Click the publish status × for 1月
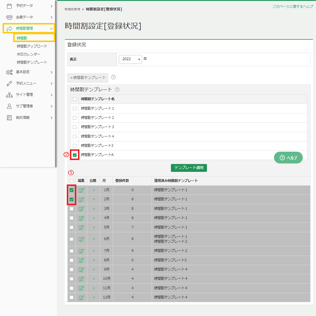 tap(94, 190)
